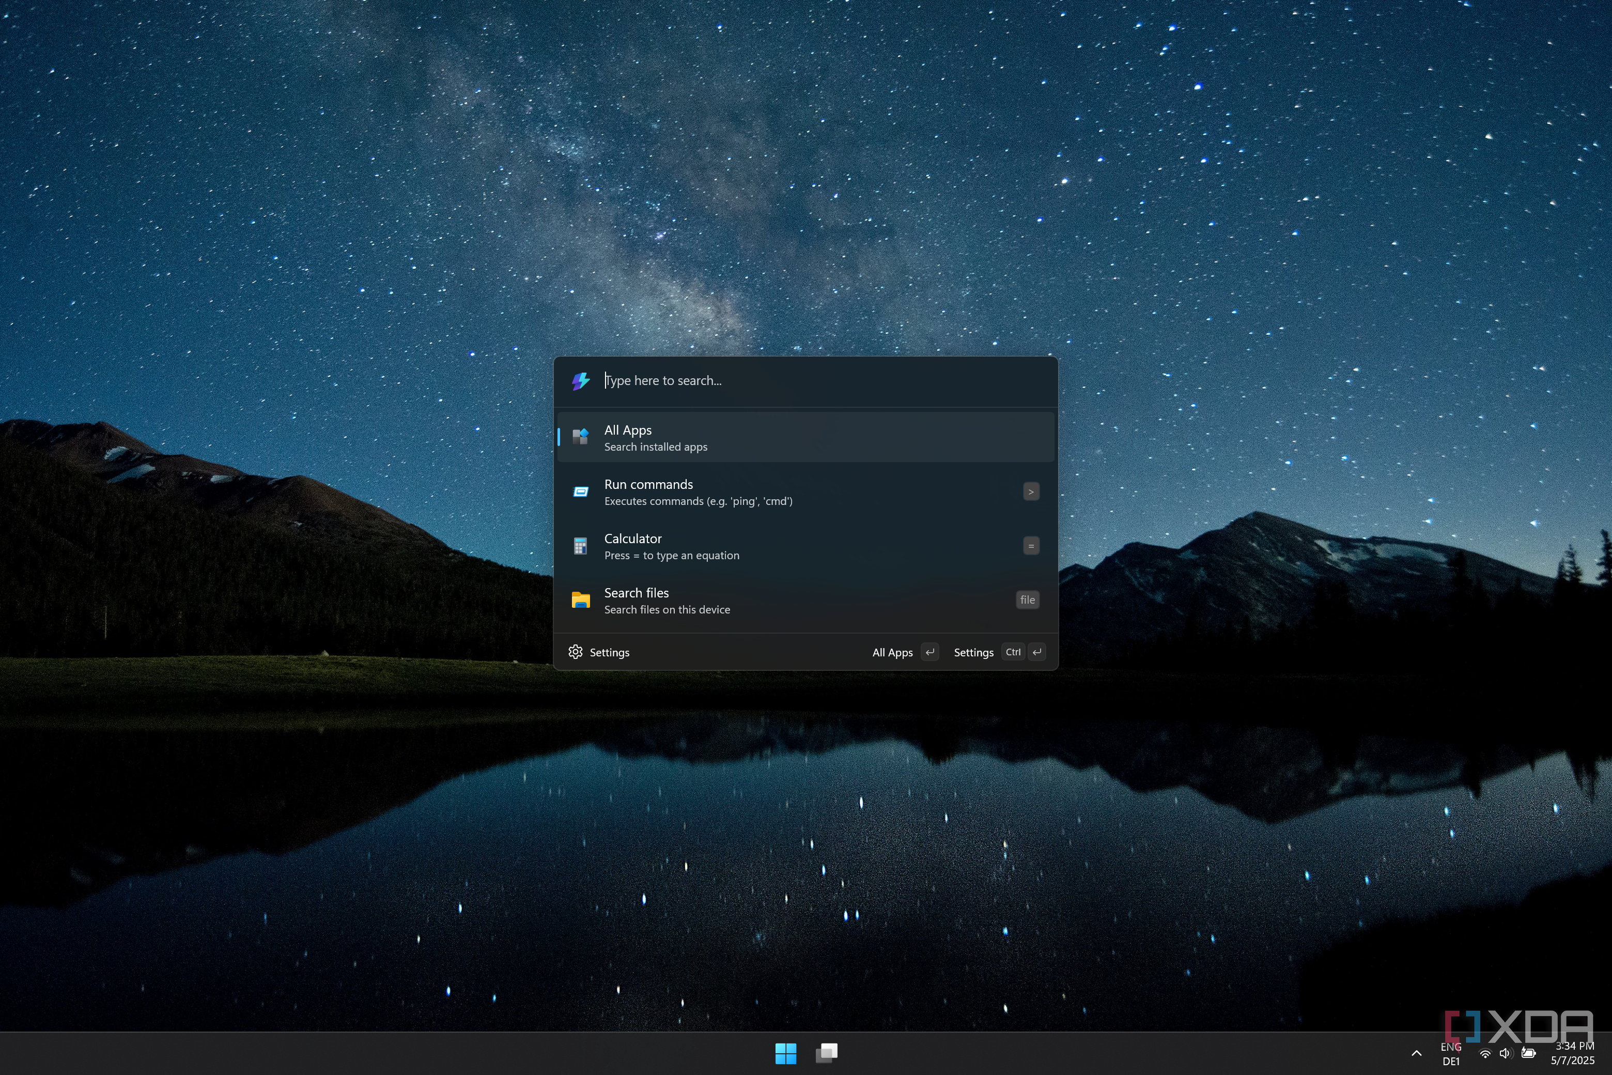This screenshot has width=1612, height=1075.
Task: Click the All Apps icon
Action: coord(581,437)
